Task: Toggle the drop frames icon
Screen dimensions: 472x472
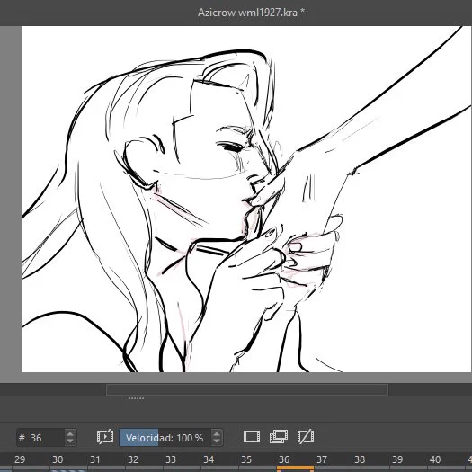Action: 105,437
